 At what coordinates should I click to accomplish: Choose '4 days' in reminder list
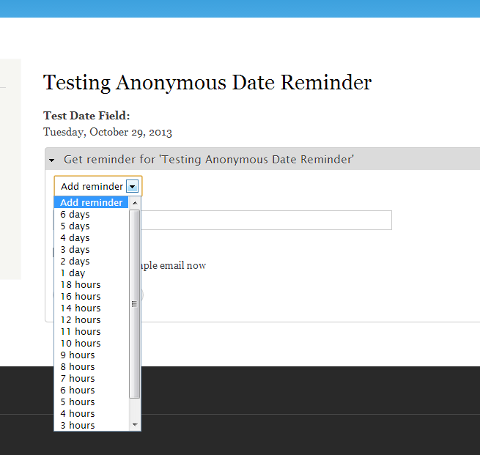[75, 238]
